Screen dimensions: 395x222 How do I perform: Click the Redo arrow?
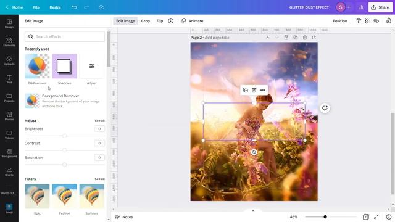tap(86, 7)
